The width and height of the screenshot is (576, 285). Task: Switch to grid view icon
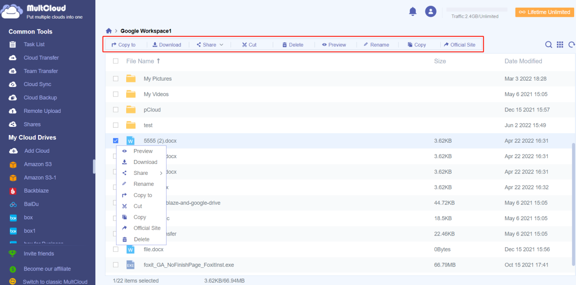[560, 44]
